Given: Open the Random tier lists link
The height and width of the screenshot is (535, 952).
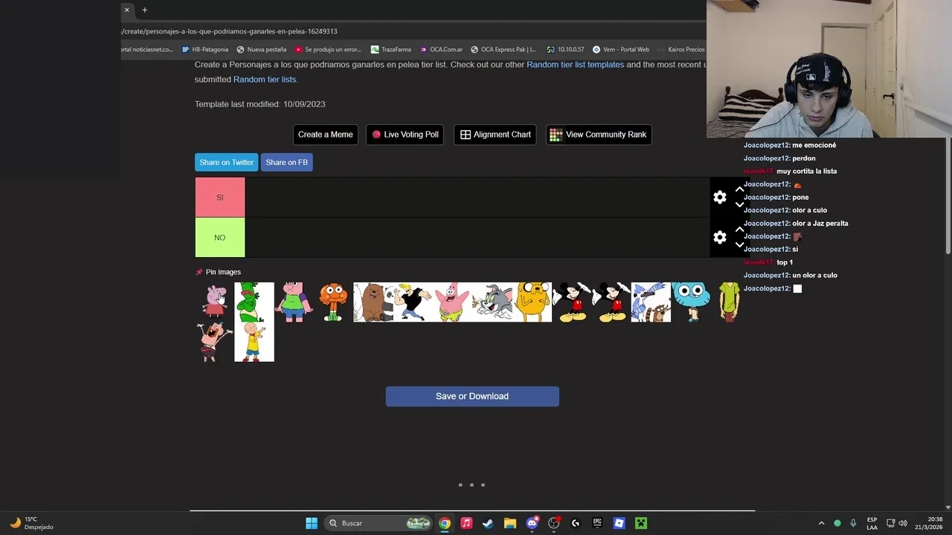Looking at the screenshot, I should tap(264, 80).
